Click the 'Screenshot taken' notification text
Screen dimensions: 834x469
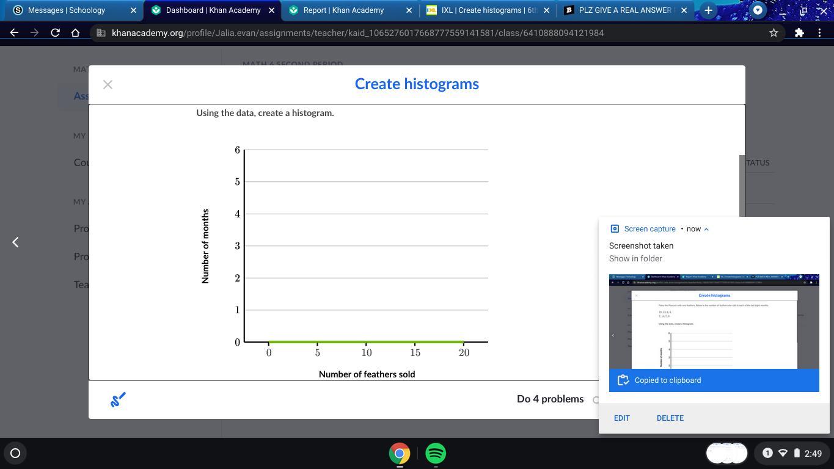pyautogui.click(x=641, y=245)
